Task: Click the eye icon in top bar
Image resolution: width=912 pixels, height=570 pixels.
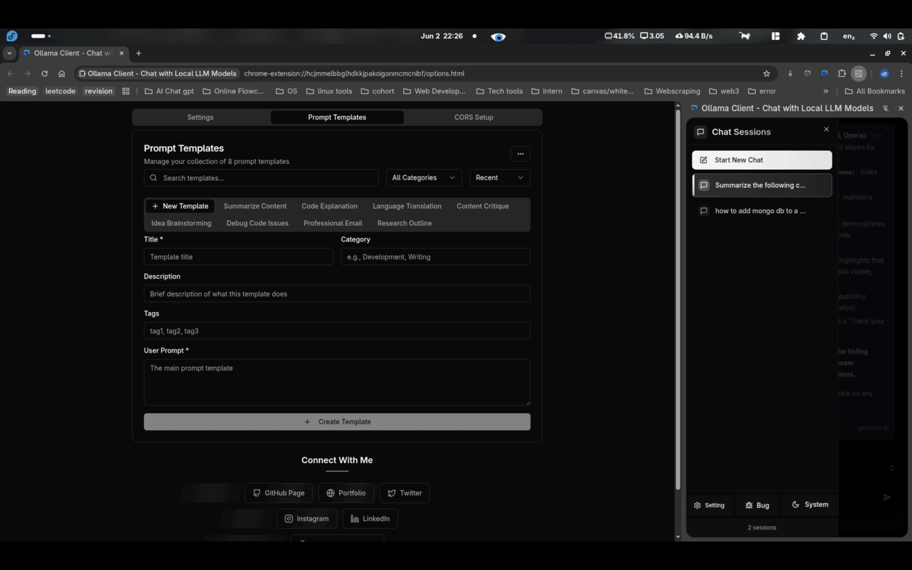Action: point(498,36)
